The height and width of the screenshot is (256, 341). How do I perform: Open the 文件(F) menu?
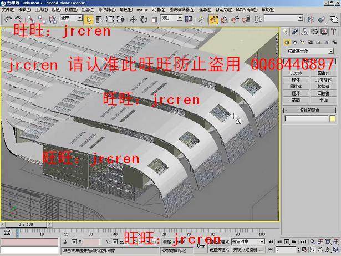pyautogui.click(x=8, y=10)
